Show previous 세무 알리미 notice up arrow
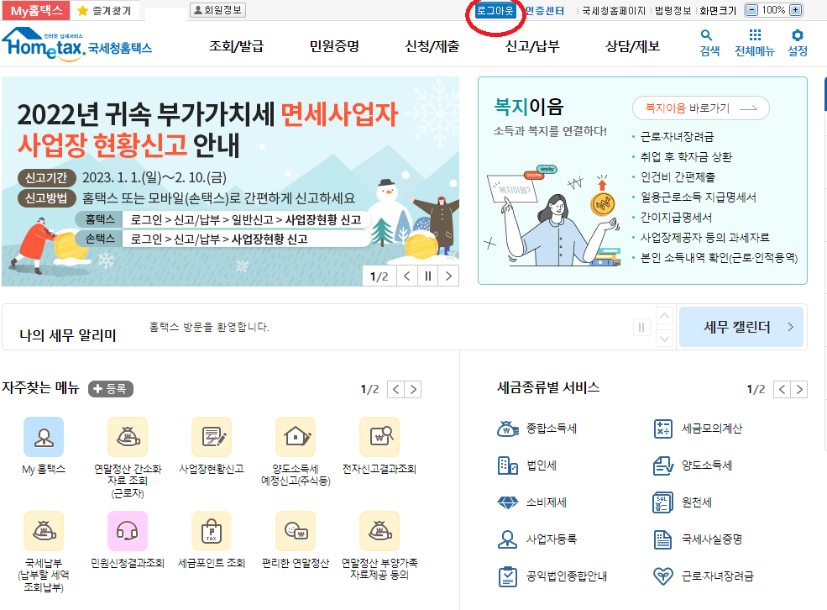The height and width of the screenshot is (610, 827). (665, 316)
